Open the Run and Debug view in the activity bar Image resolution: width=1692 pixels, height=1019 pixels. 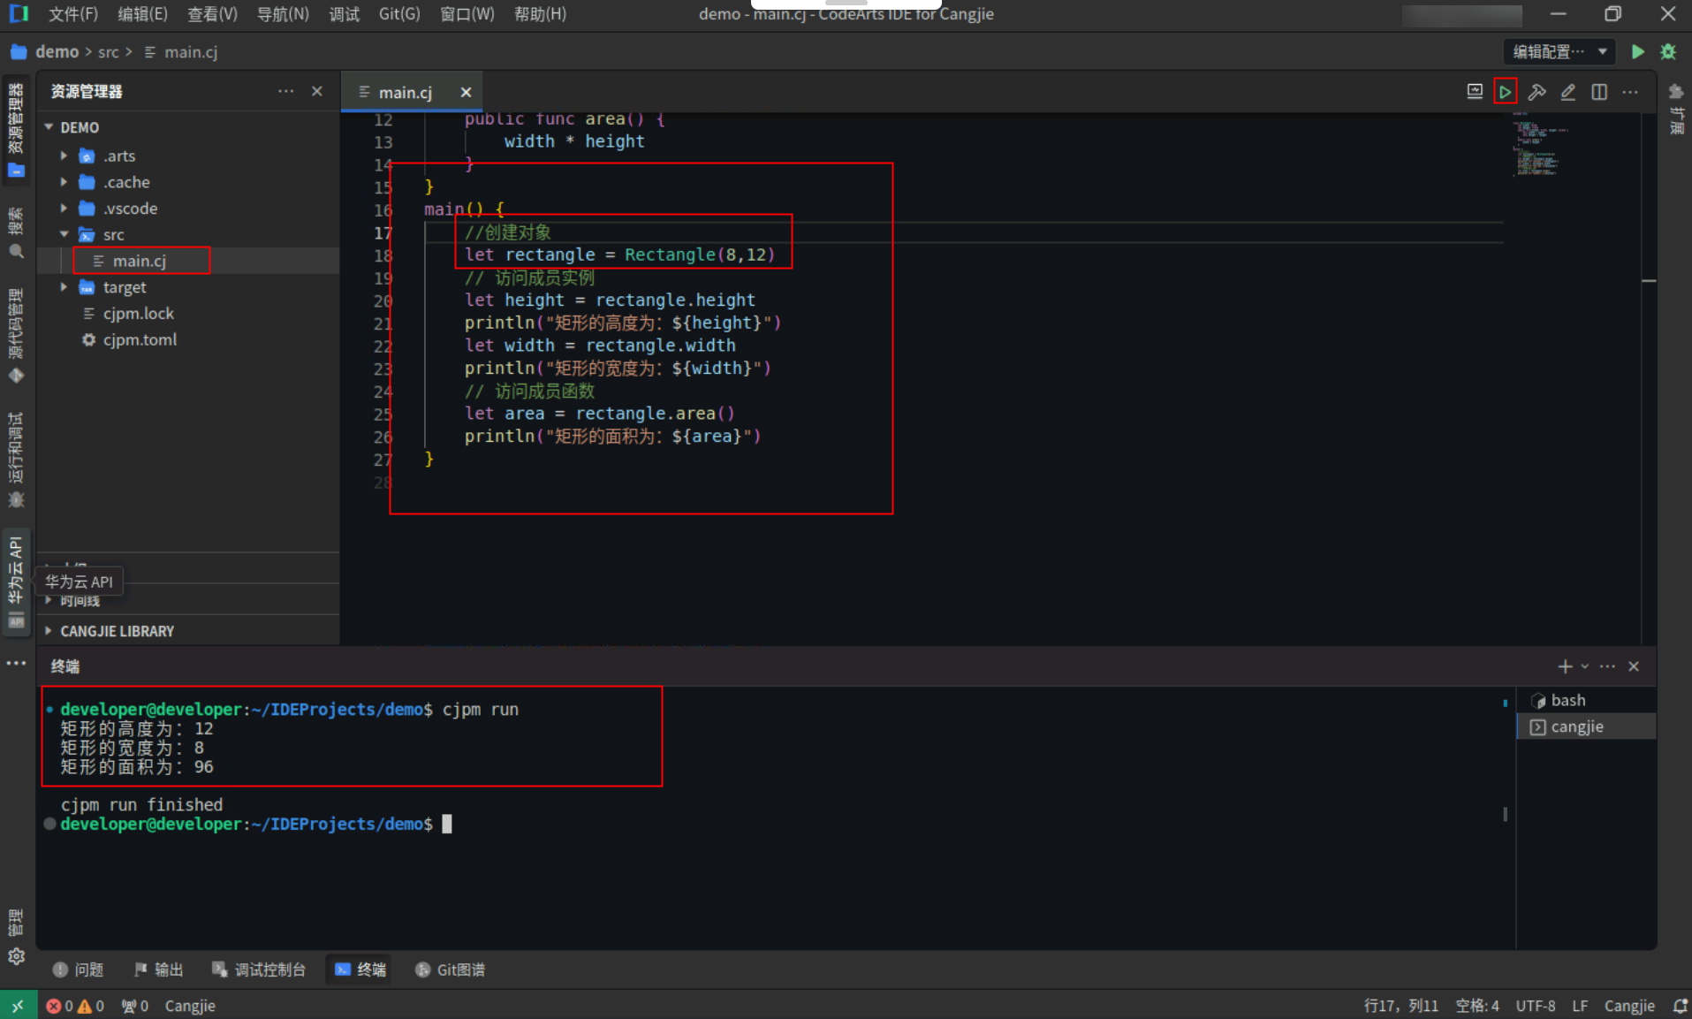point(16,460)
